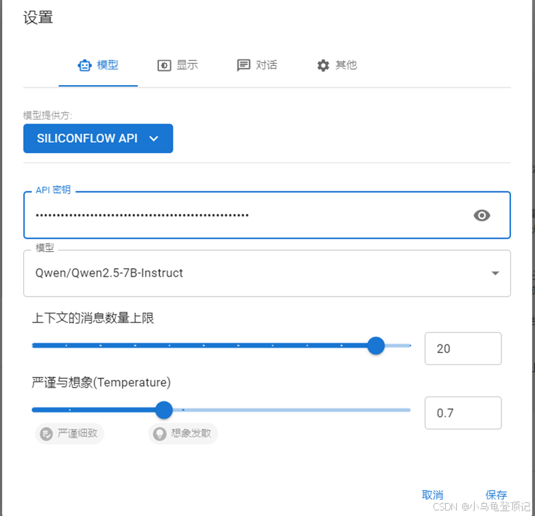The image size is (535, 516).
Task: Select the 严谨细致 preset chip
Action: 69,434
